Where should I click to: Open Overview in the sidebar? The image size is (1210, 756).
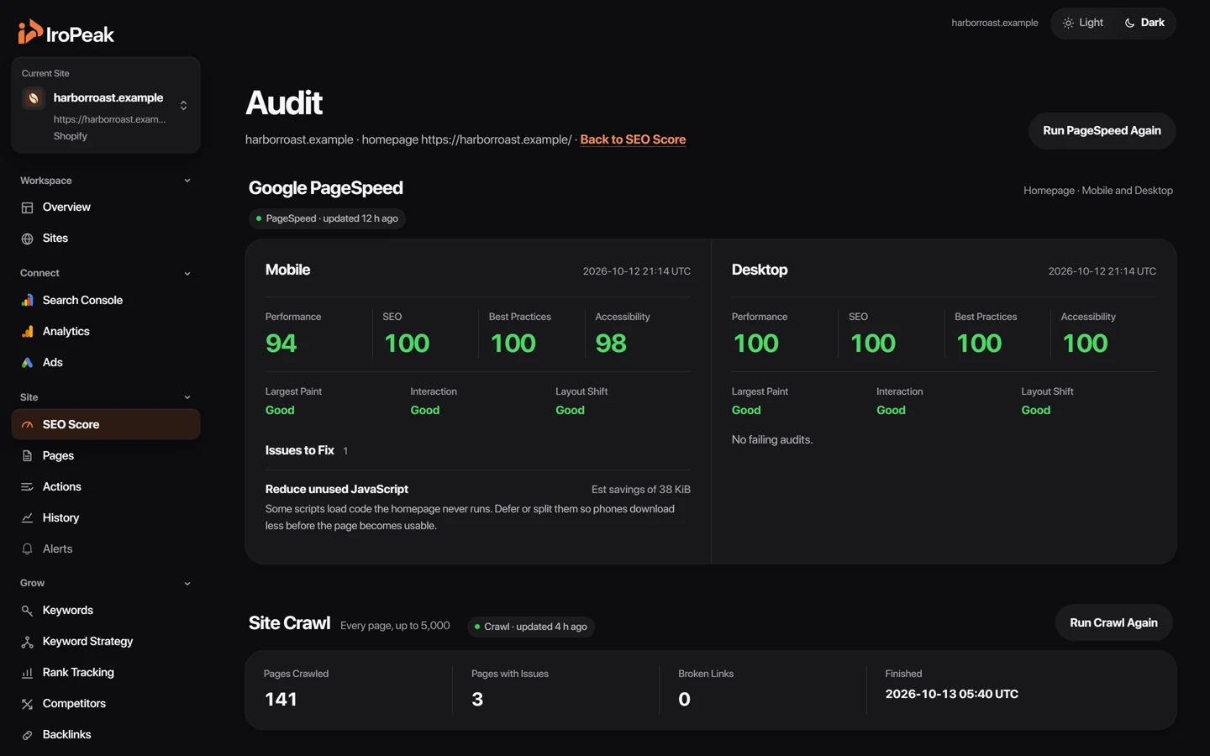click(106, 207)
